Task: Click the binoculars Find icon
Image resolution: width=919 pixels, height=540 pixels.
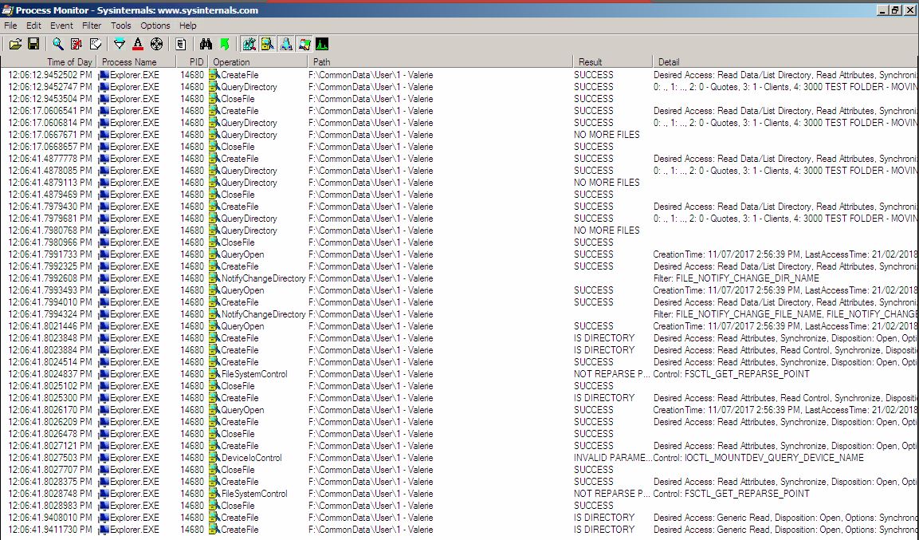Action: point(205,44)
